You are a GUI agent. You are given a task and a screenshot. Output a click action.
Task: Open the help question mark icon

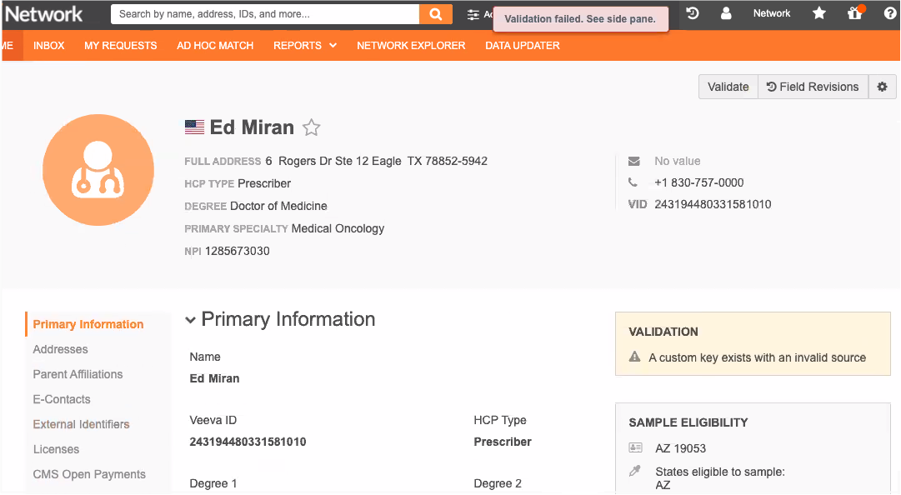pos(888,13)
